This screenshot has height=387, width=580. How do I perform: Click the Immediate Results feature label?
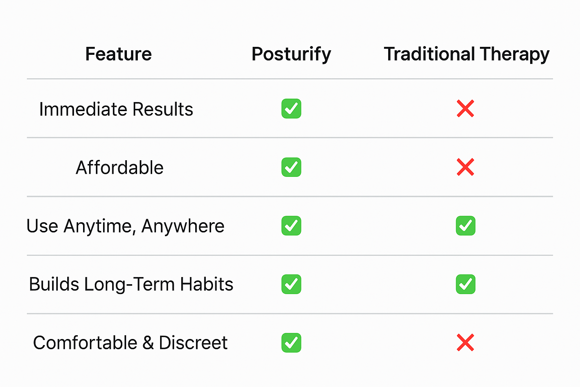pyautogui.click(x=116, y=110)
